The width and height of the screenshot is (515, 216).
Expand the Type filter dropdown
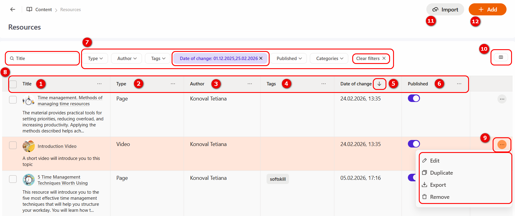[95, 59]
